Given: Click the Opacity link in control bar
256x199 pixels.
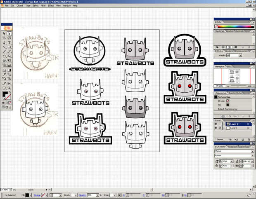Looking at the screenshot, I should pyautogui.click(x=83, y=195).
